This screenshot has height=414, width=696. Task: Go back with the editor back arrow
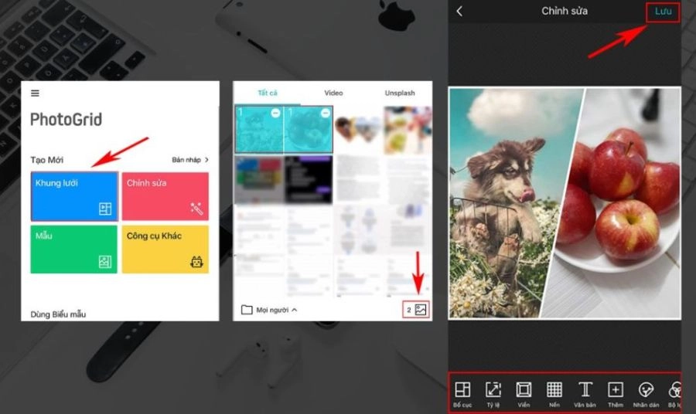[x=459, y=11]
